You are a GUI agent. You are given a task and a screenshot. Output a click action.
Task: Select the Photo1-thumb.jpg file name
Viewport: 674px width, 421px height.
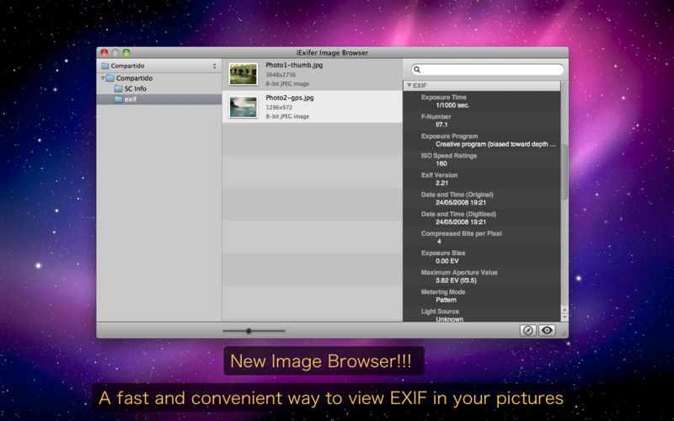coord(294,66)
